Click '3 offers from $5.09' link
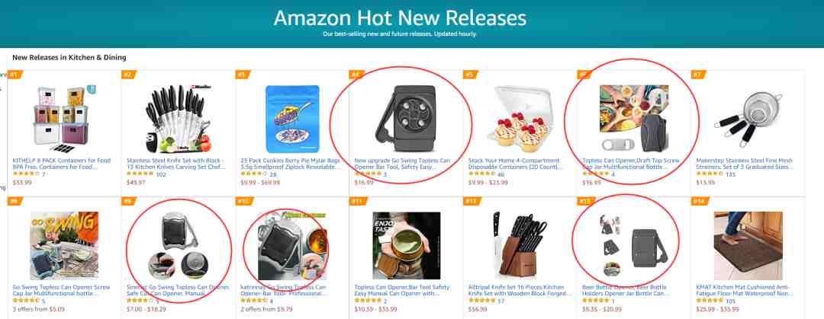Viewport: 824px width, 319px height. [x=37, y=310]
